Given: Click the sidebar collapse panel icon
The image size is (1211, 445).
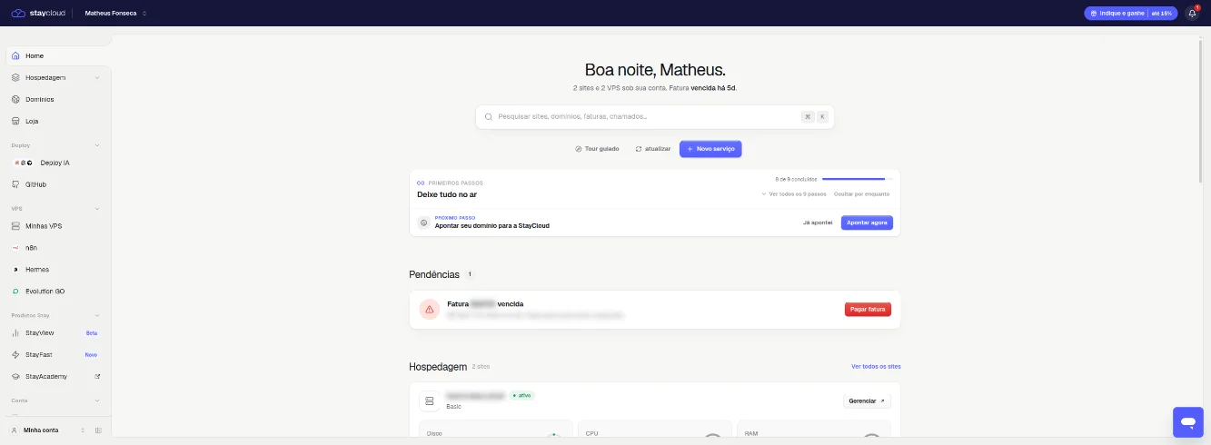Looking at the screenshot, I should click(x=98, y=430).
